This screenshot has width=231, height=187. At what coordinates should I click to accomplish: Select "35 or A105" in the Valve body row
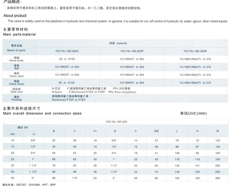pyautogui.click(x=67, y=59)
